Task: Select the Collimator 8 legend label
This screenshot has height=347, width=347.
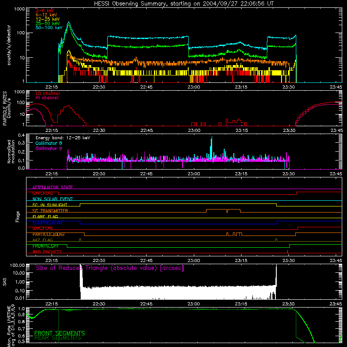Action: [49, 143]
